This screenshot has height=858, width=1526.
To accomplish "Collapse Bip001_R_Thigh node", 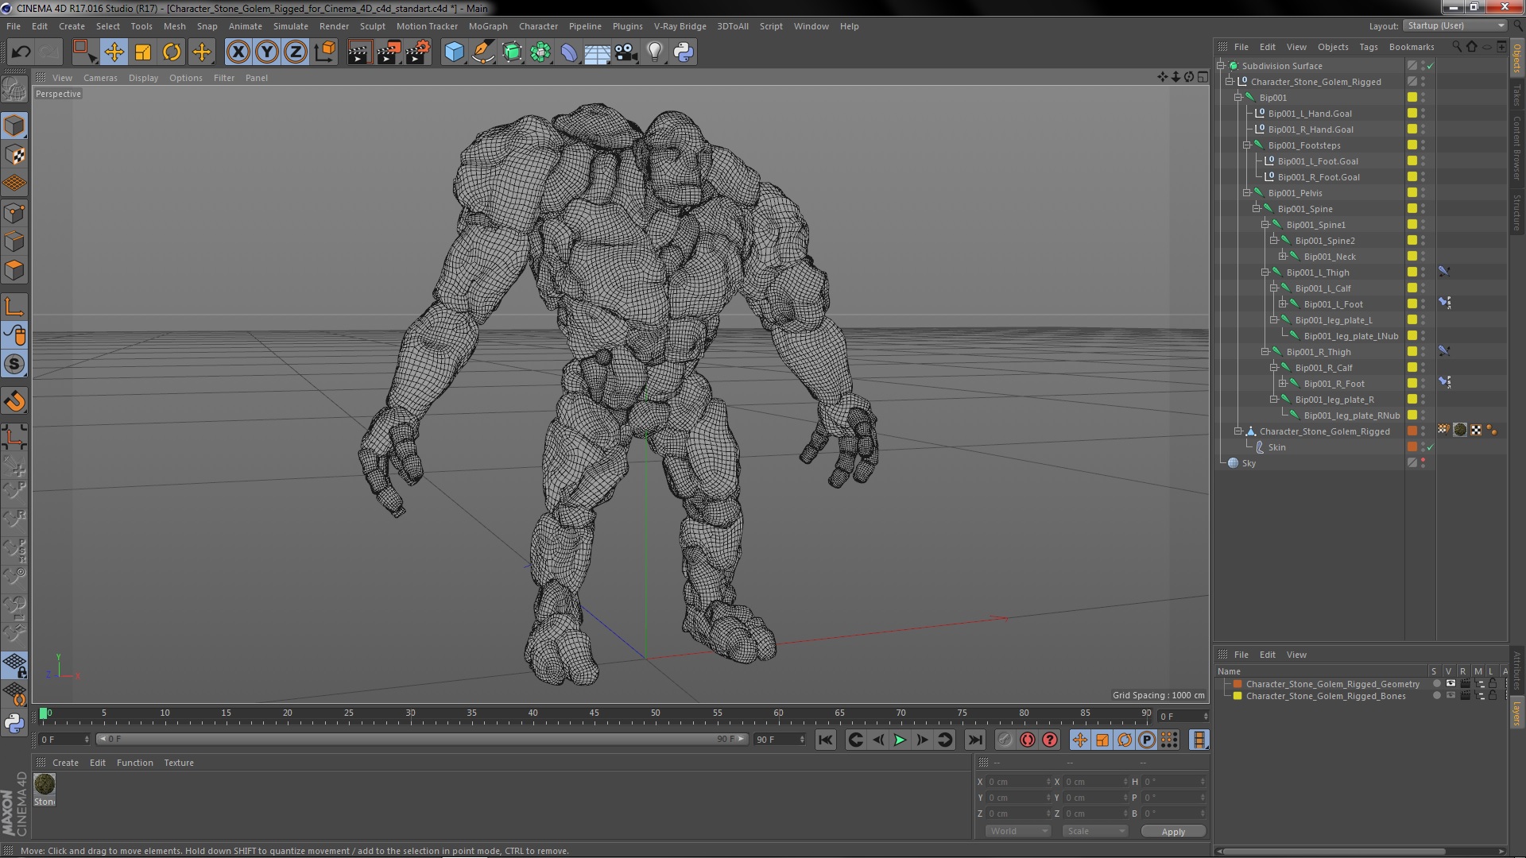I will 1265,352.
